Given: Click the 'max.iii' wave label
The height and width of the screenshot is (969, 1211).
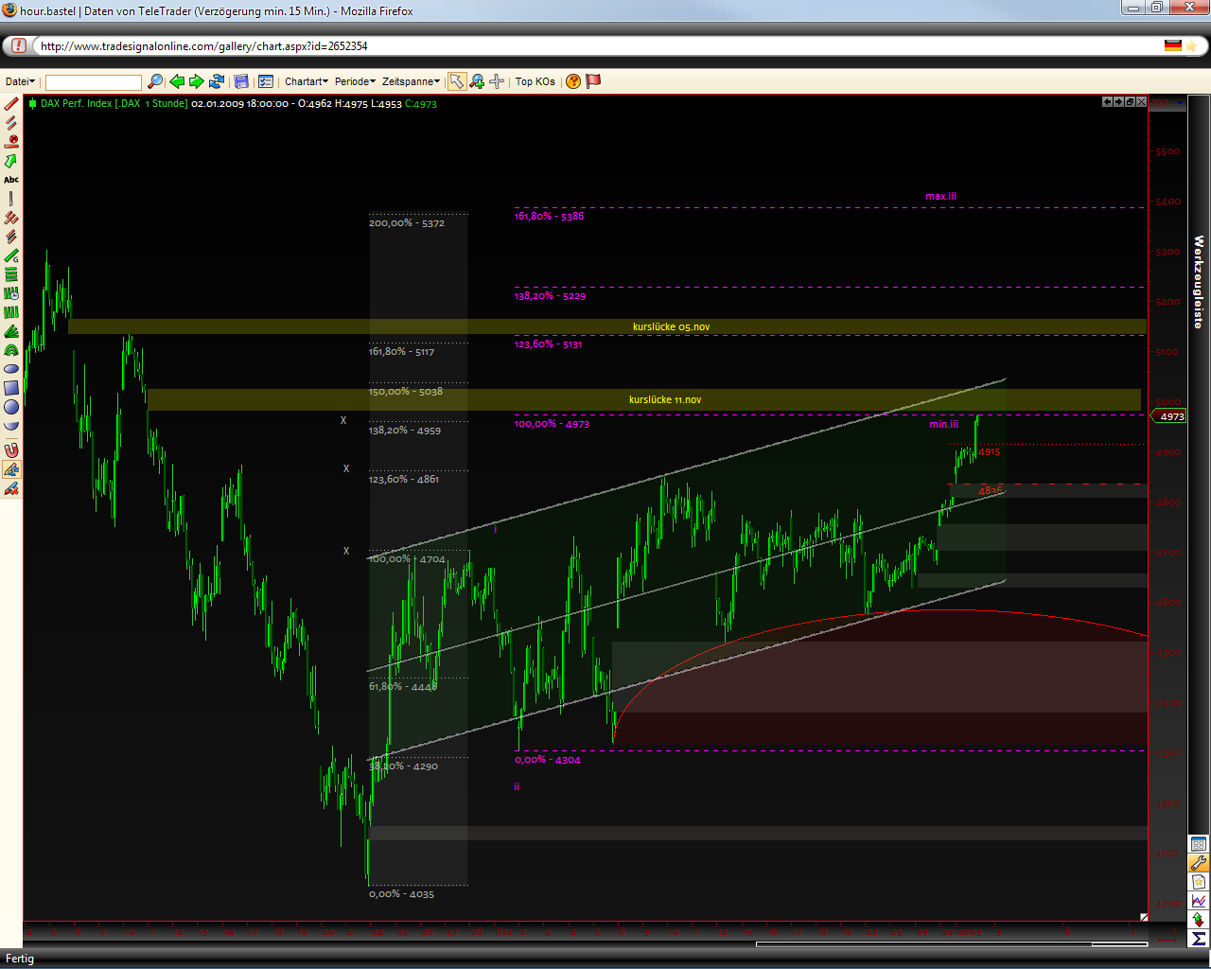Looking at the screenshot, I should [940, 196].
